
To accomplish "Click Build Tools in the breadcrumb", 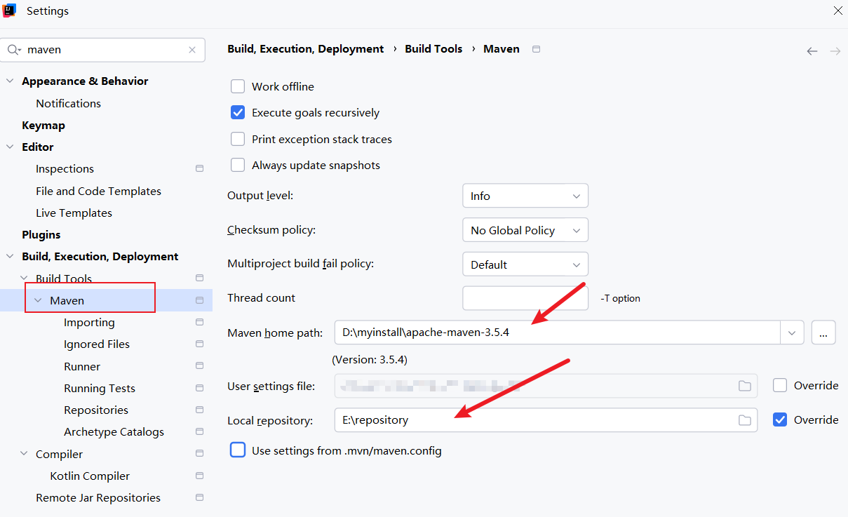I will (433, 49).
